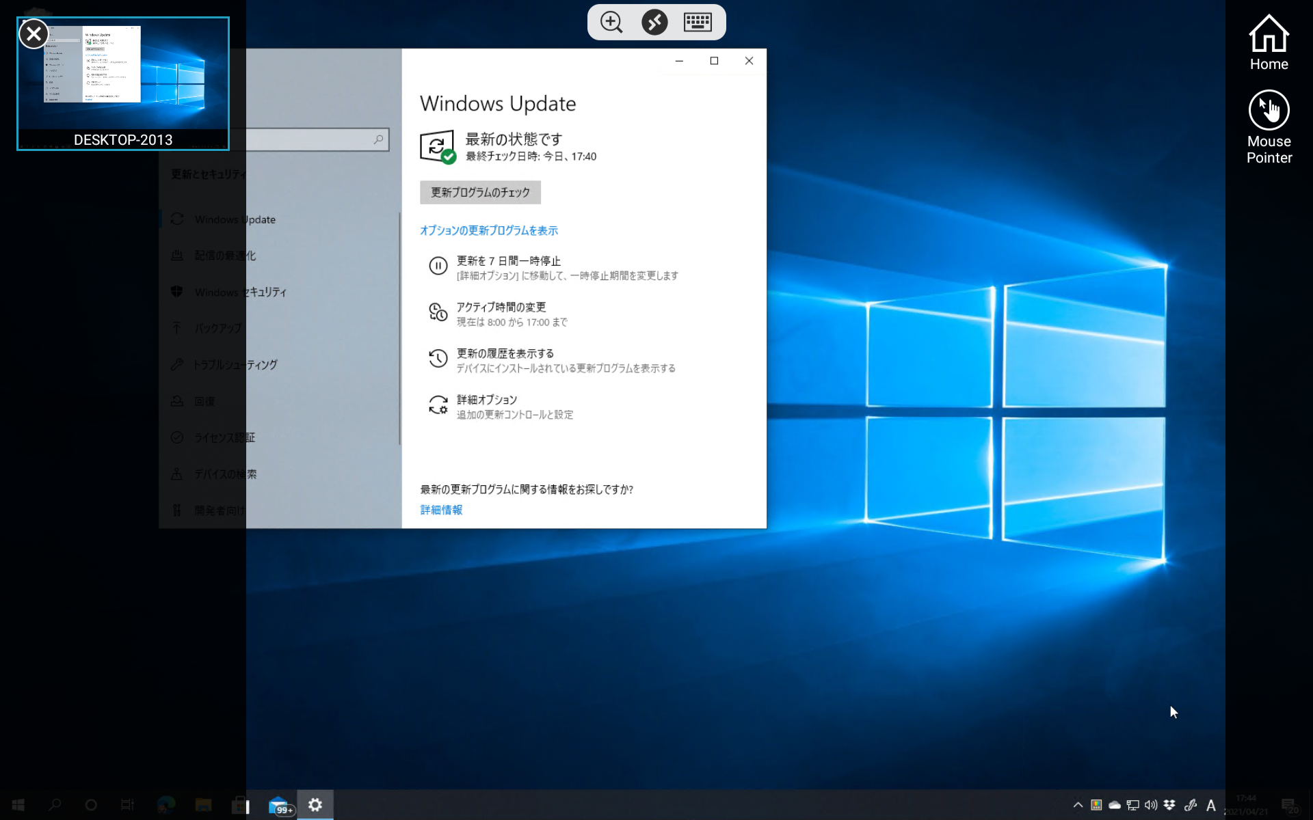Image resolution: width=1313 pixels, height=820 pixels.
Task: Click the shortcut keys icon in the remote toolbar
Action: click(x=654, y=22)
